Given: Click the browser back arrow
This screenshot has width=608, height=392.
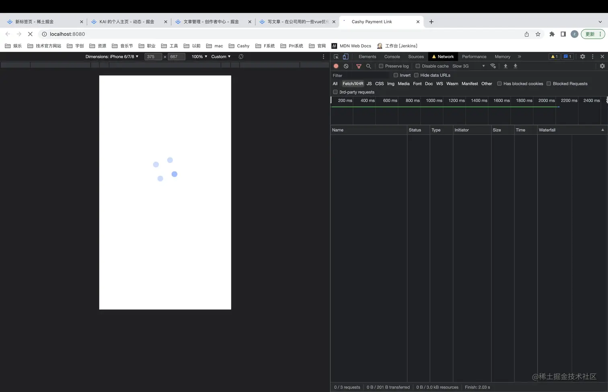Looking at the screenshot, I should (x=8, y=34).
